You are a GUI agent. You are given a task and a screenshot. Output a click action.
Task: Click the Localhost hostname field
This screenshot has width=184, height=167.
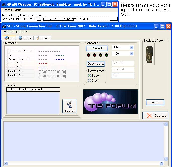[123, 69]
